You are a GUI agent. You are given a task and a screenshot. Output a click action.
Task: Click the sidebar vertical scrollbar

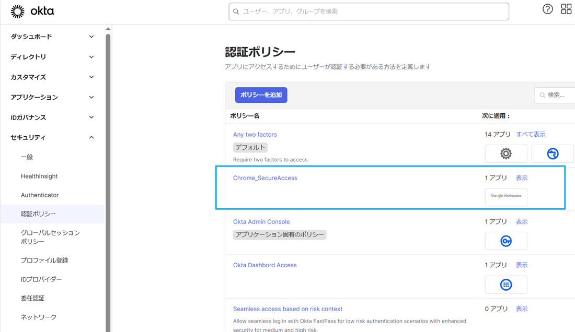coord(108,183)
